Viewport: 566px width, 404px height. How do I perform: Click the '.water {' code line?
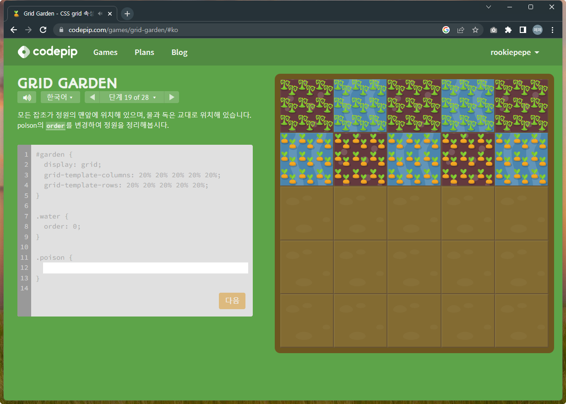coord(52,216)
